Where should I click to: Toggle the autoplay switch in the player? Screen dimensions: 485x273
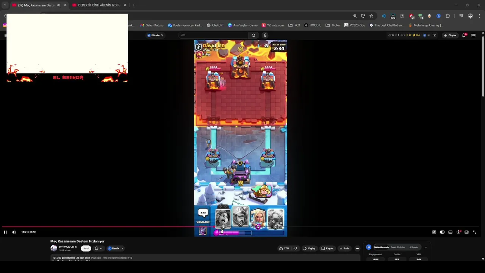coord(442,232)
